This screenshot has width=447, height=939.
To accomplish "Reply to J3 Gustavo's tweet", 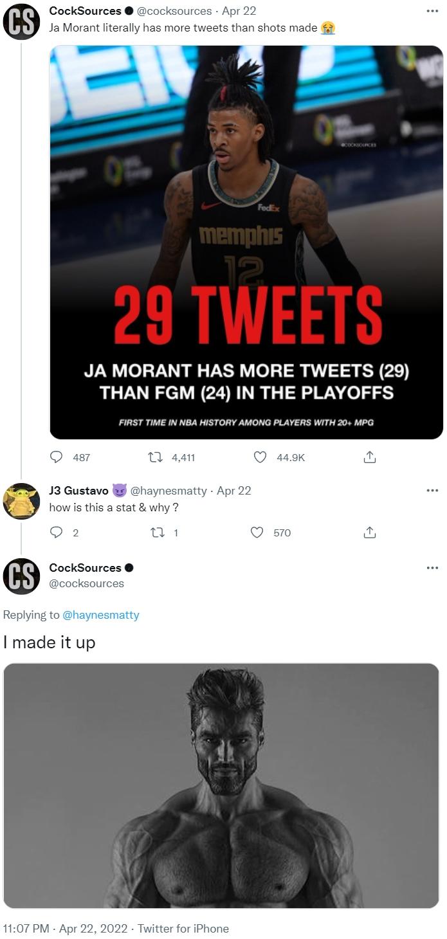I will 57,533.
